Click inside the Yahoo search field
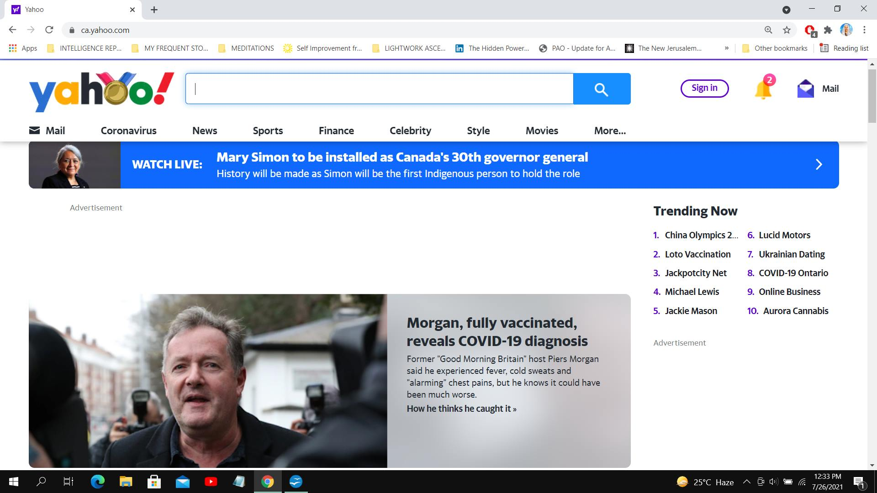 [380, 89]
